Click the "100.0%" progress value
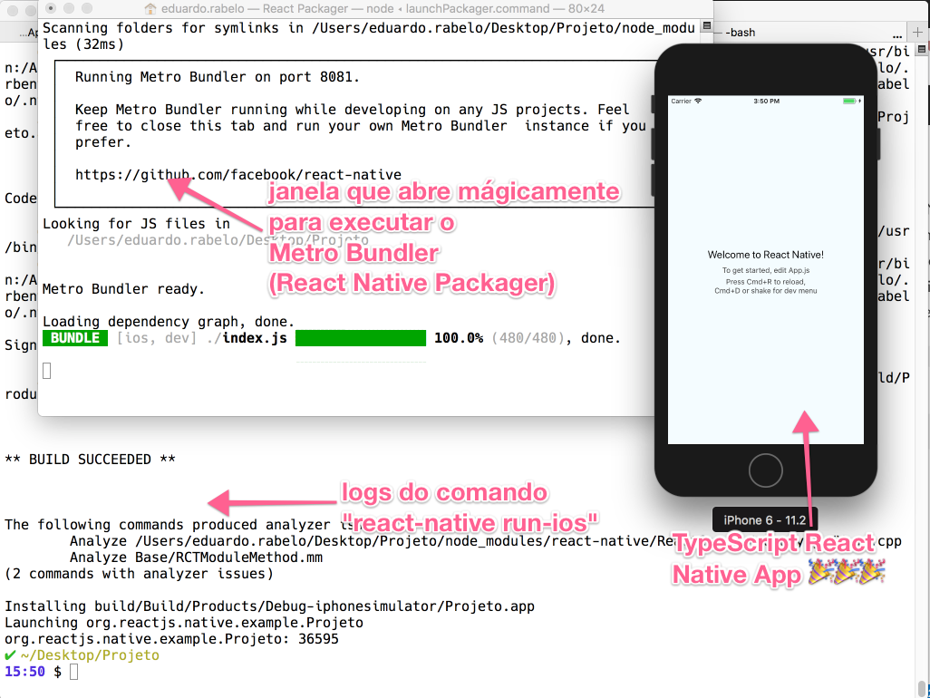This screenshot has height=698, width=930. point(459,338)
